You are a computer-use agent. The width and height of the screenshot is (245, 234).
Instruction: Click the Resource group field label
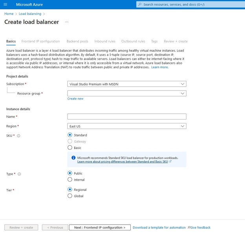point(29,93)
